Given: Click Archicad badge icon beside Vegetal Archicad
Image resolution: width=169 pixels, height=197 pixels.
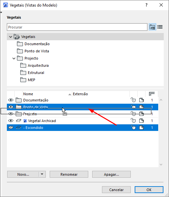Looking at the screenshot, I should point(25,121).
